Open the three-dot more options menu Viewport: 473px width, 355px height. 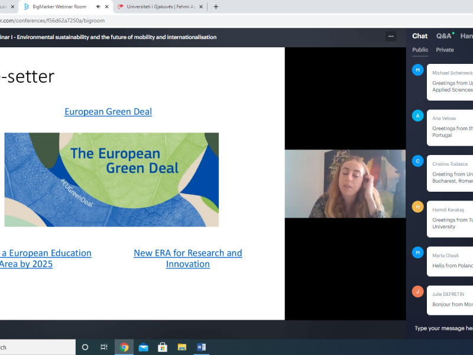pos(391,37)
